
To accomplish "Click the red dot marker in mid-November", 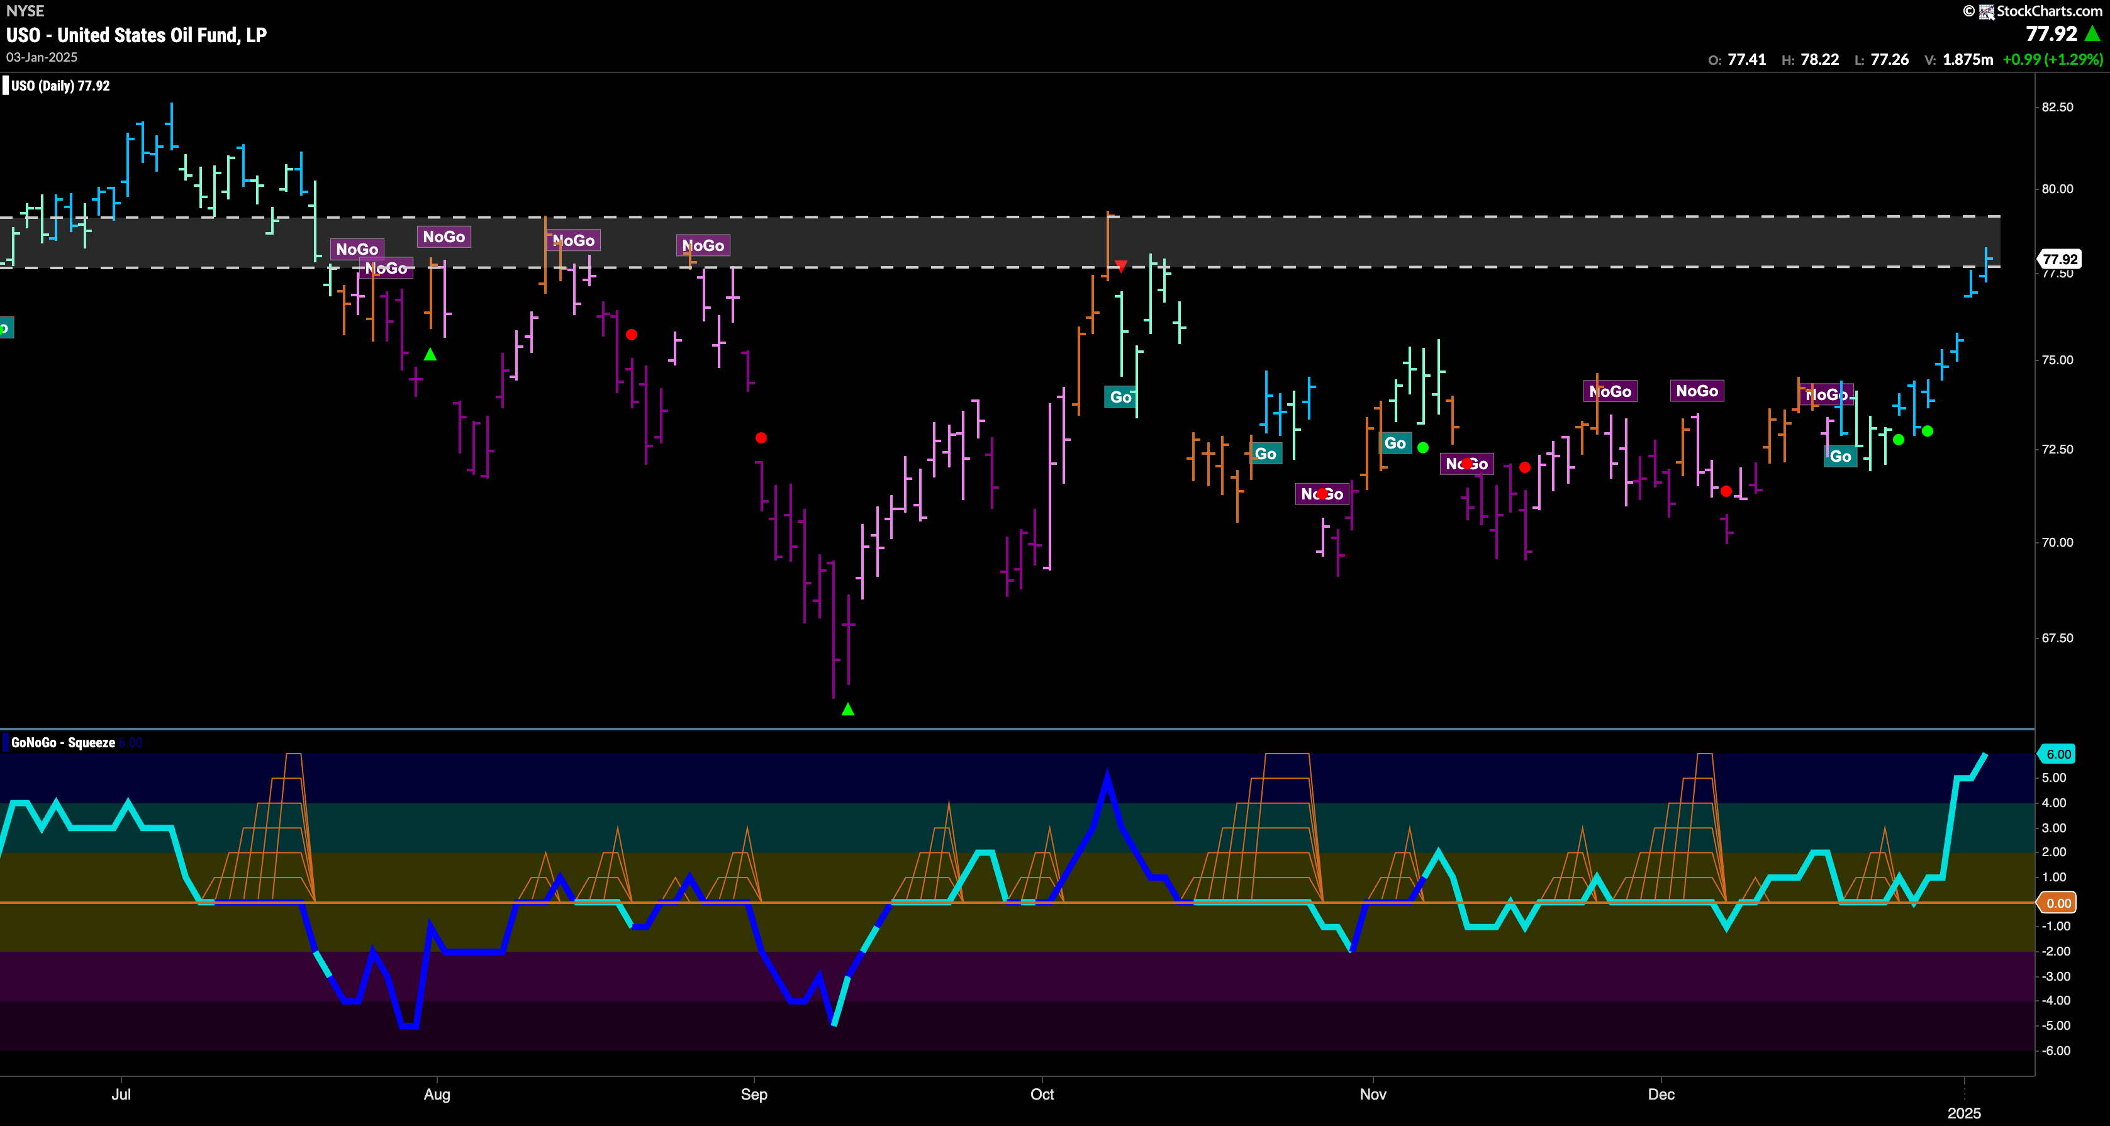I will tap(1524, 467).
